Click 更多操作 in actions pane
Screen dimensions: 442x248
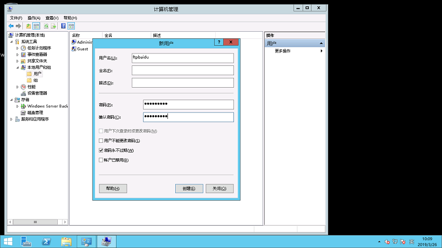click(x=282, y=51)
